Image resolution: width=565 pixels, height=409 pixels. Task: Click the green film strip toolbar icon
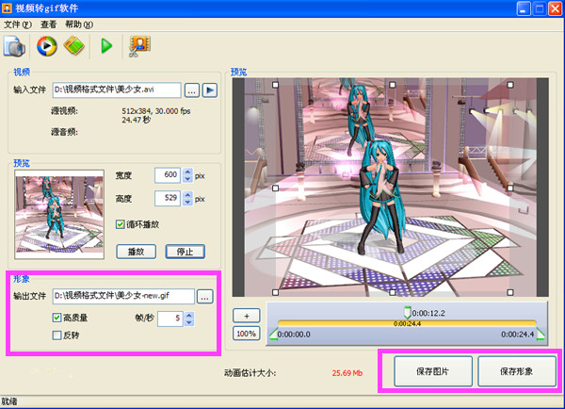click(x=73, y=45)
